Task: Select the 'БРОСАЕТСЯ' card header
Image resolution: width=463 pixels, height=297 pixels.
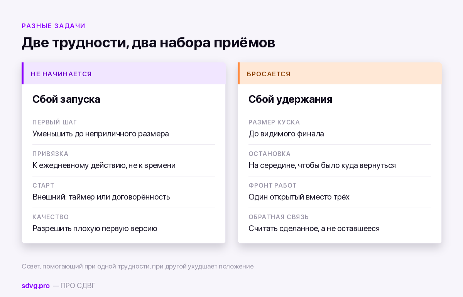Action: [340, 74]
